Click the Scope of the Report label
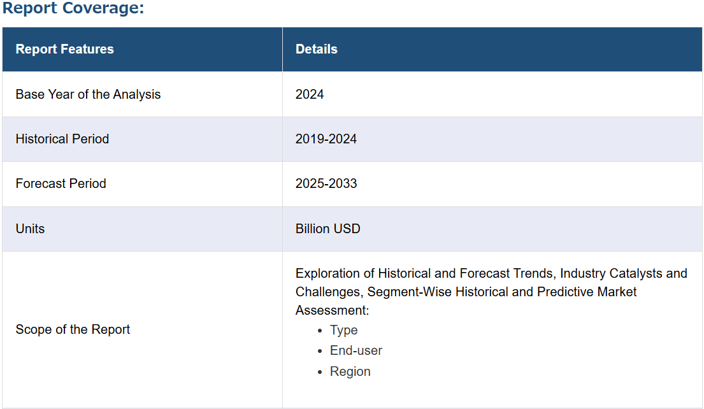 click(x=73, y=329)
